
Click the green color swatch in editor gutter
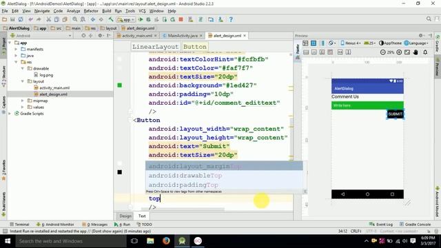coord(119,85)
